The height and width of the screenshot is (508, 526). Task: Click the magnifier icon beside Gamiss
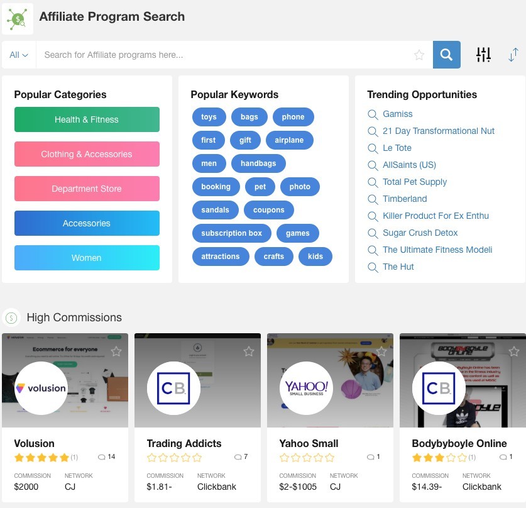click(x=373, y=114)
